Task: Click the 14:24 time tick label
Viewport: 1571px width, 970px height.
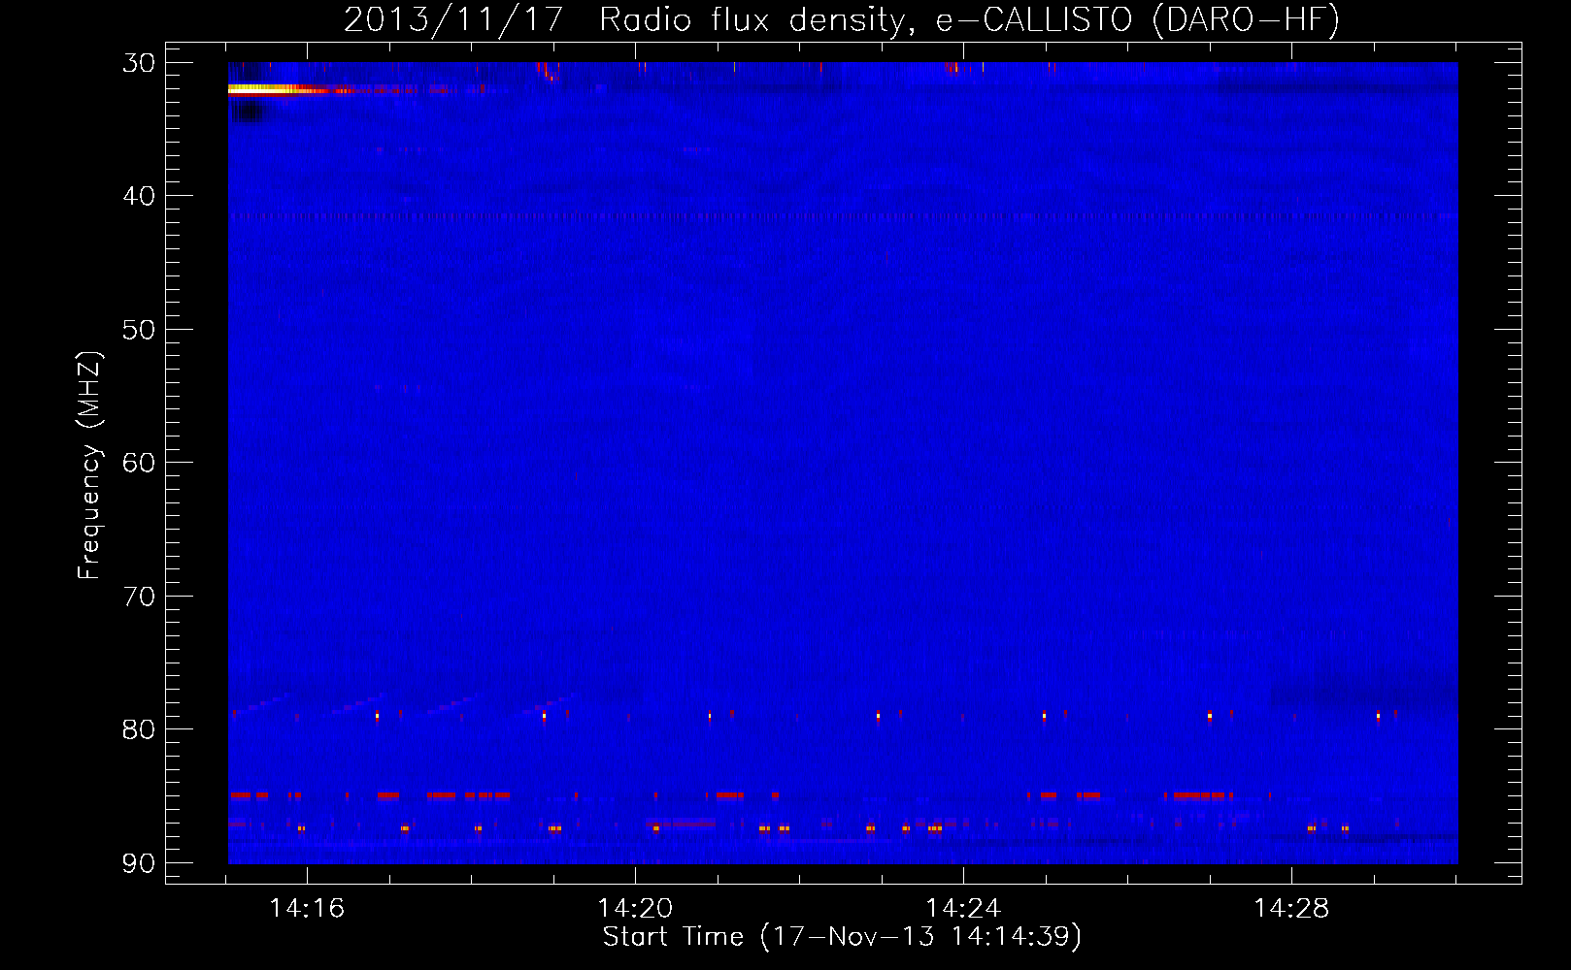Action: coord(963,909)
